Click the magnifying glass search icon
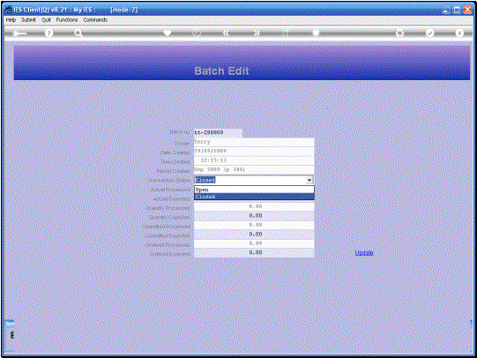 pos(78,34)
